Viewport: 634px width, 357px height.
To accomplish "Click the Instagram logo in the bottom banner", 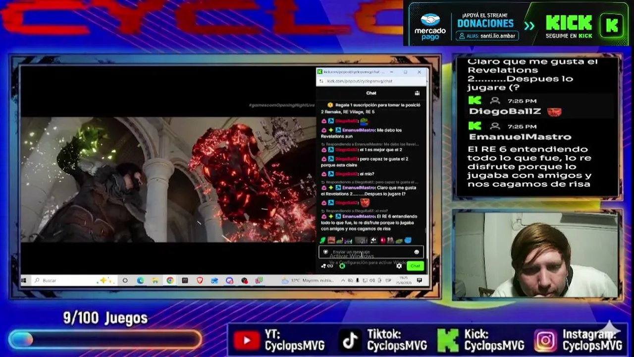I will coord(545,340).
